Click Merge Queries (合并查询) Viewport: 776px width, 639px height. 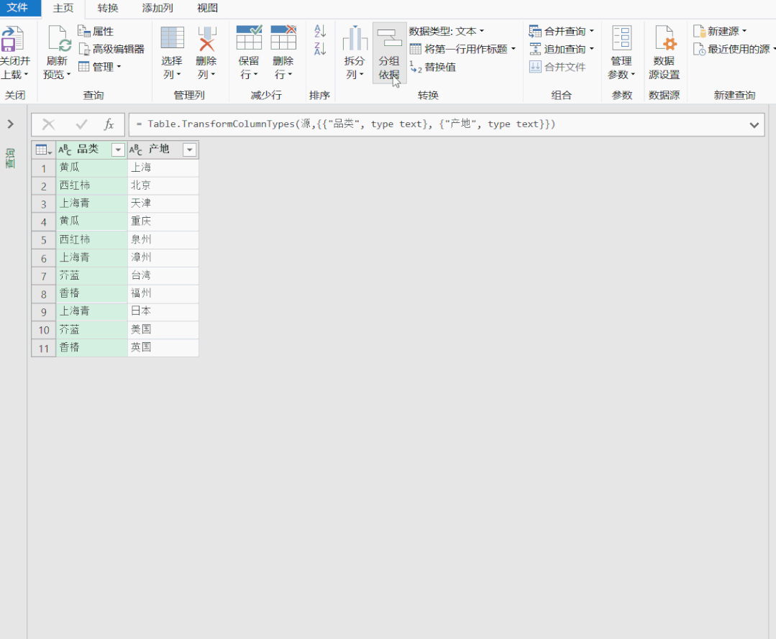click(558, 31)
